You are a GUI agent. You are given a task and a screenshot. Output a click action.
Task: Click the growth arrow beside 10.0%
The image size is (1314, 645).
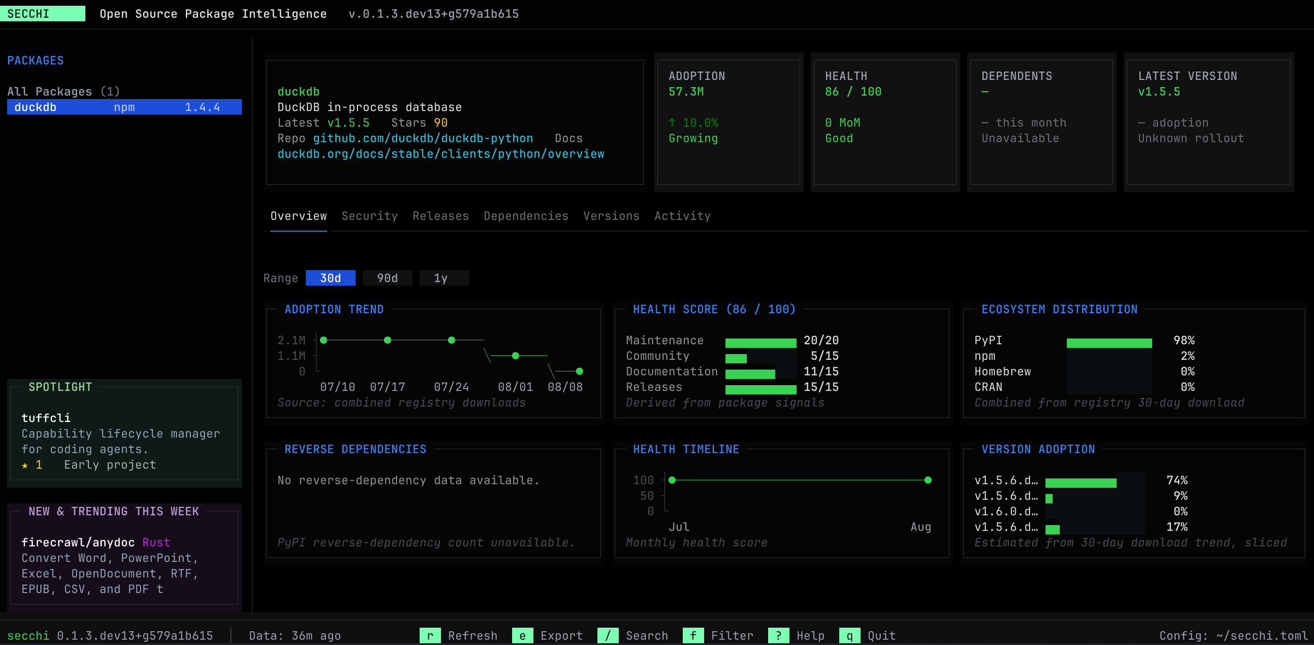pos(672,122)
